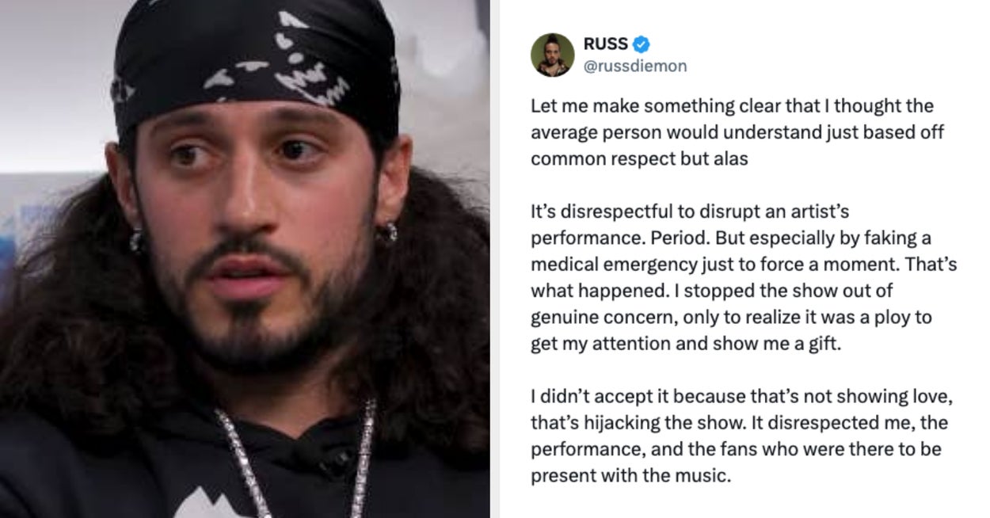Click the earring near the tweet panel
This screenshot has height=518, width=990.
pos(389,232)
